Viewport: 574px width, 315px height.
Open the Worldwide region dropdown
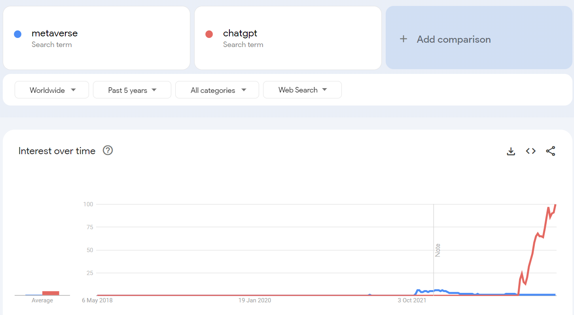pyautogui.click(x=52, y=90)
